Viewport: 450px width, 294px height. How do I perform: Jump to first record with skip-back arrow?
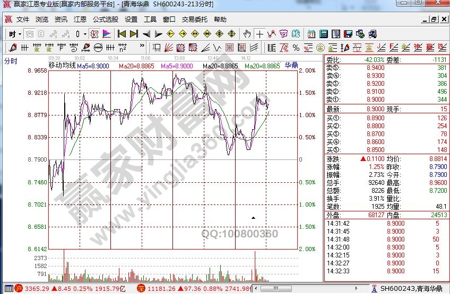[x=122, y=34]
